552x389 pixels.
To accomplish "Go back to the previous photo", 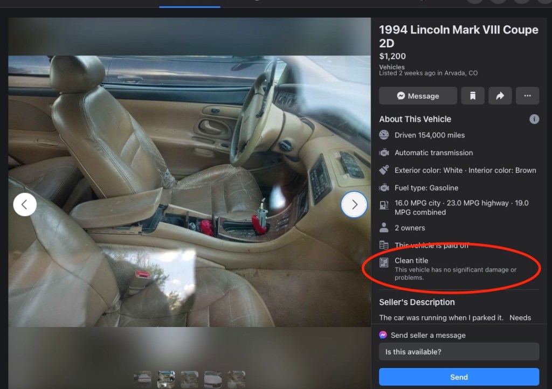I will (25, 204).
